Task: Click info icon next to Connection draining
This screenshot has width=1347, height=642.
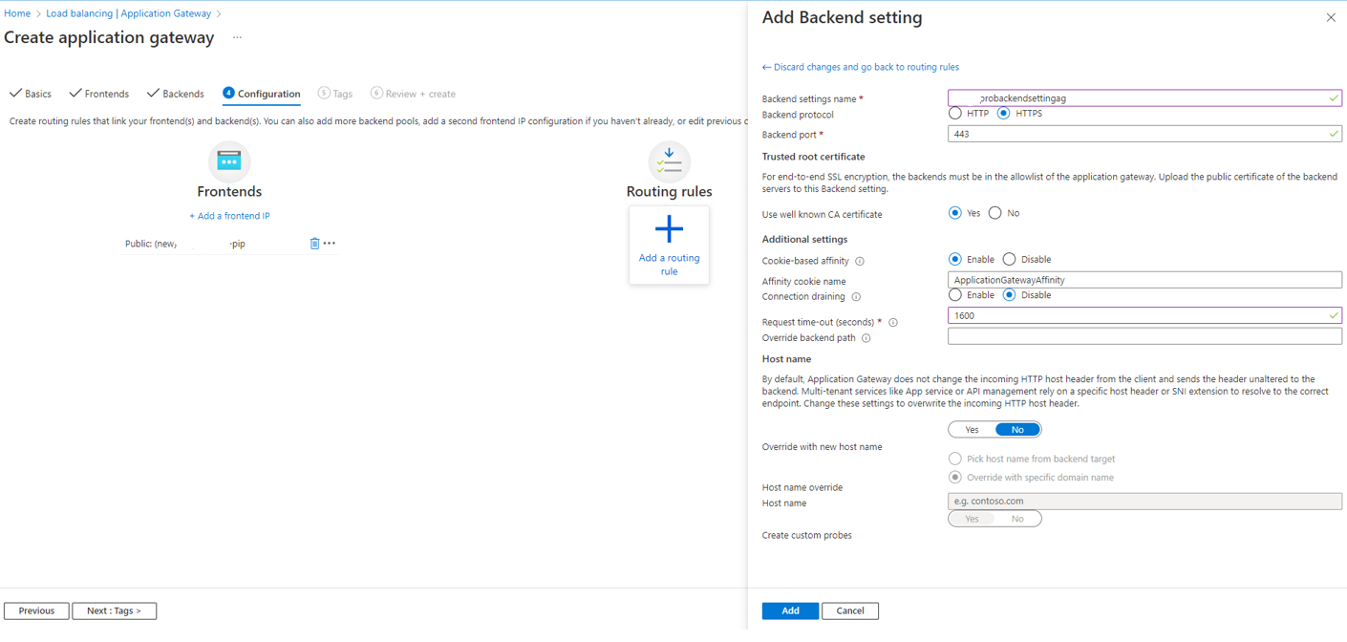Action: pyautogui.click(x=856, y=297)
